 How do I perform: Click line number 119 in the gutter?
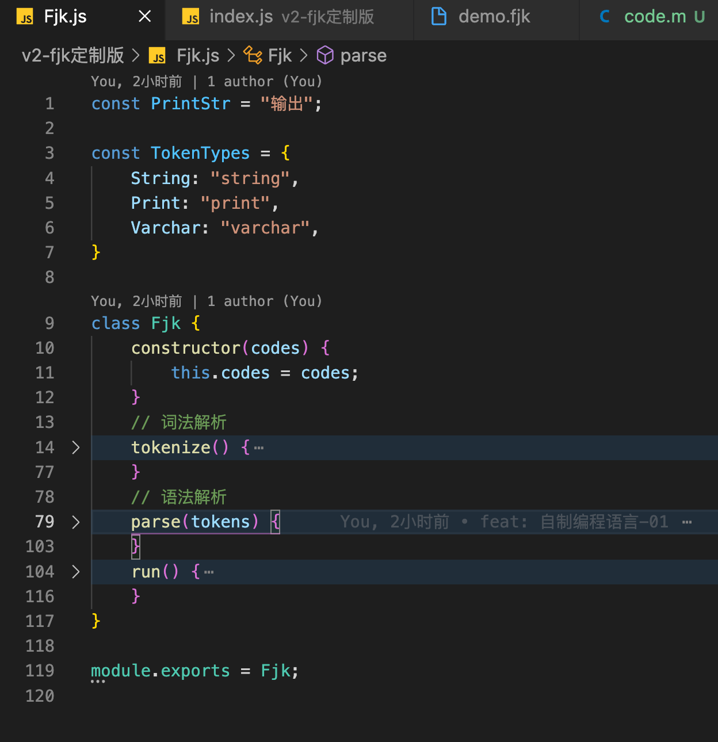pyautogui.click(x=40, y=671)
